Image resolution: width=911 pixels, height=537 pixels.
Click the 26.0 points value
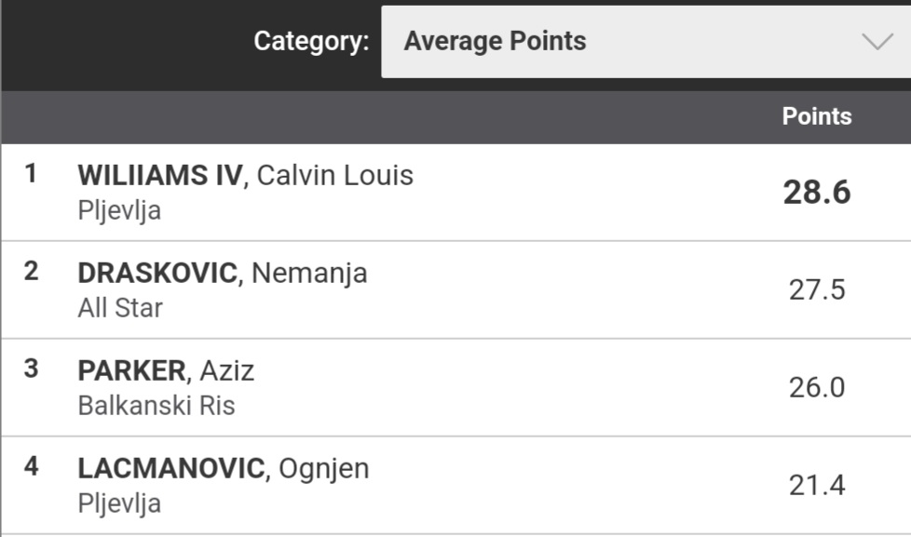click(817, 387)
